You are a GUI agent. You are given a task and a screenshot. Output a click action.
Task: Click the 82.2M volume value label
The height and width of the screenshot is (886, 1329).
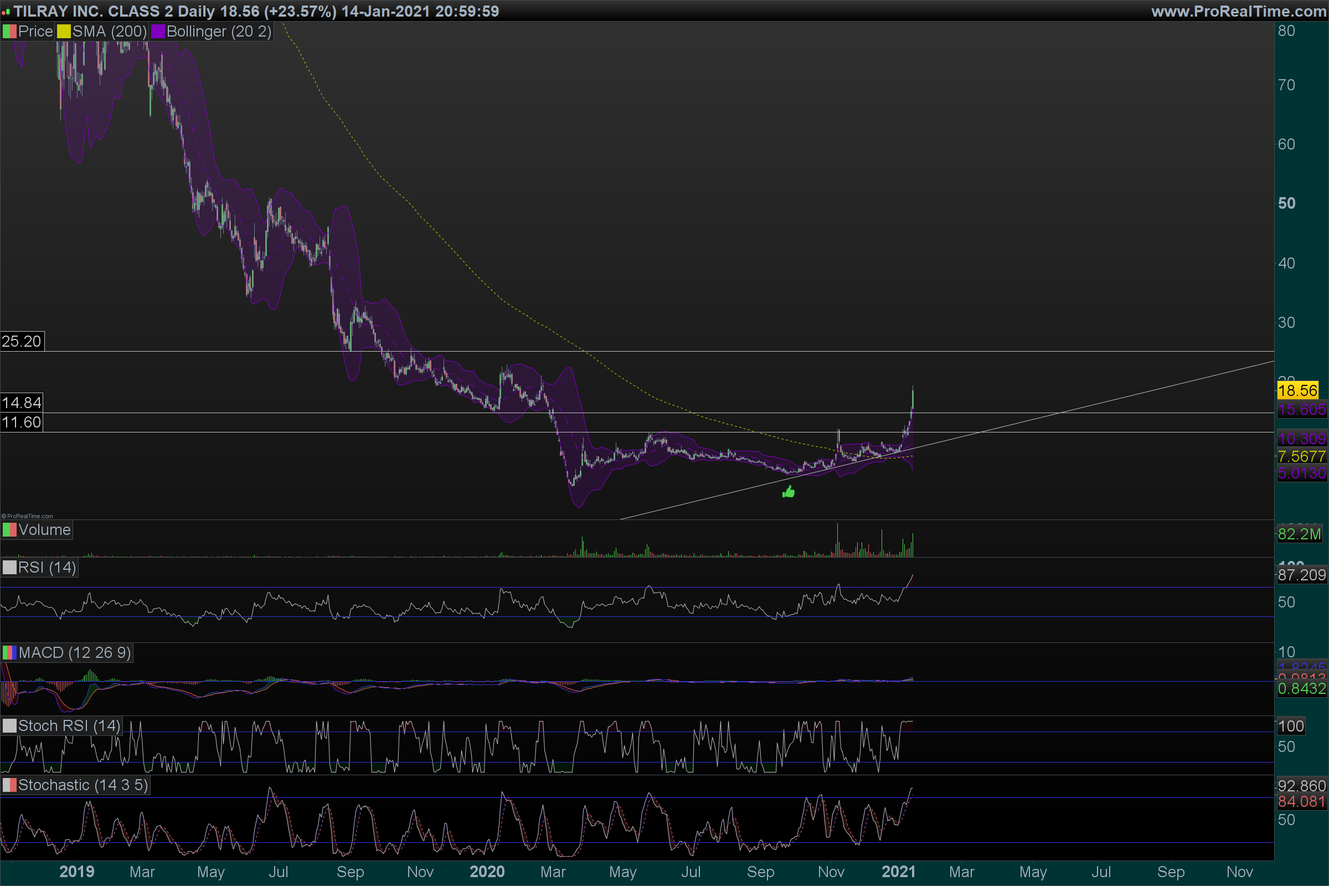(x=1299, y=534)
